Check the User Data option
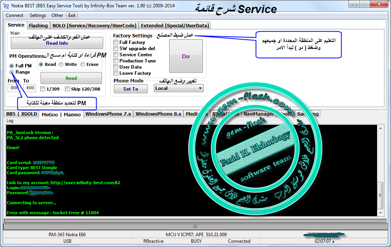391x247 pixels. point(116,67)
